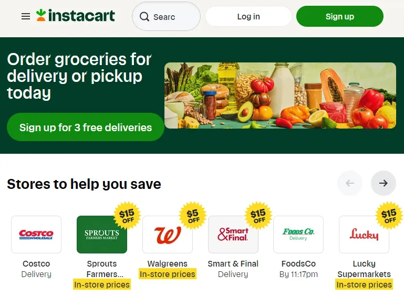Select the Costco store logo
This screenshot has width=404, height=297.
pos(36,235)
